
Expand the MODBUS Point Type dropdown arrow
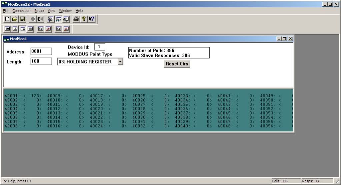click(x=120, y=61)
